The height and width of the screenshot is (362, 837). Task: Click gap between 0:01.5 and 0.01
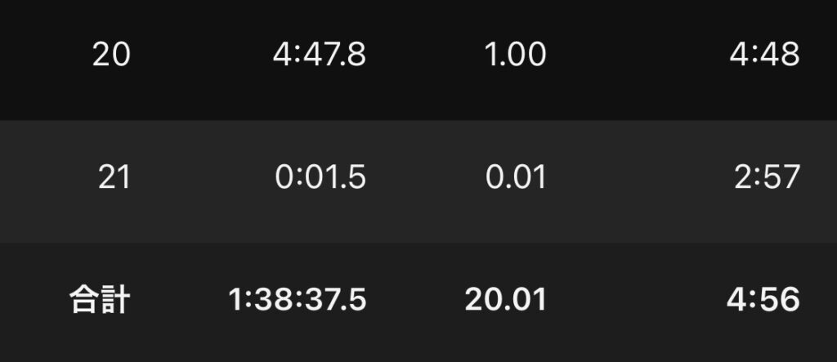tap(425, 177)
